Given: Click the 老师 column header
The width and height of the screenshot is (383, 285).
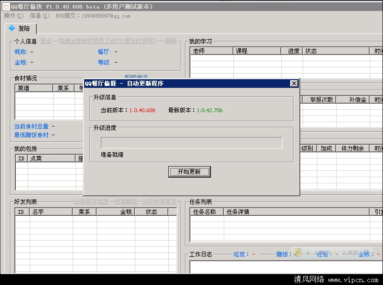Looking at the screenshot, I should (211, 51).
